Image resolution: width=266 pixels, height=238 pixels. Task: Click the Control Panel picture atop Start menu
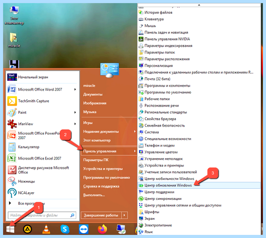(110, 70)
